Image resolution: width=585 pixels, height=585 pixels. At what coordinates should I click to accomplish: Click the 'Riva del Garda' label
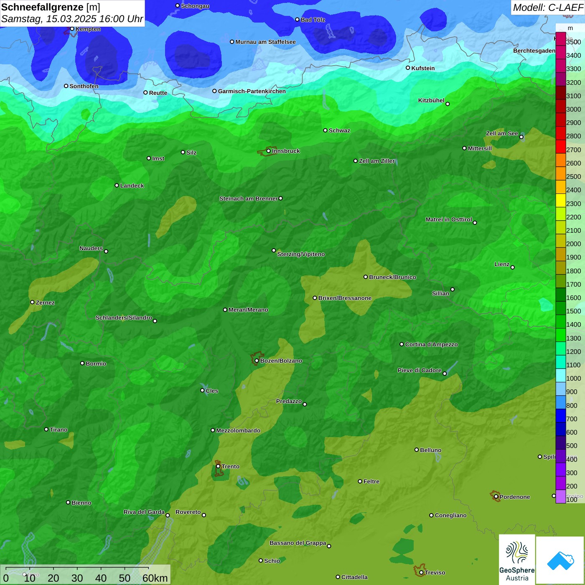pos(144,512)
